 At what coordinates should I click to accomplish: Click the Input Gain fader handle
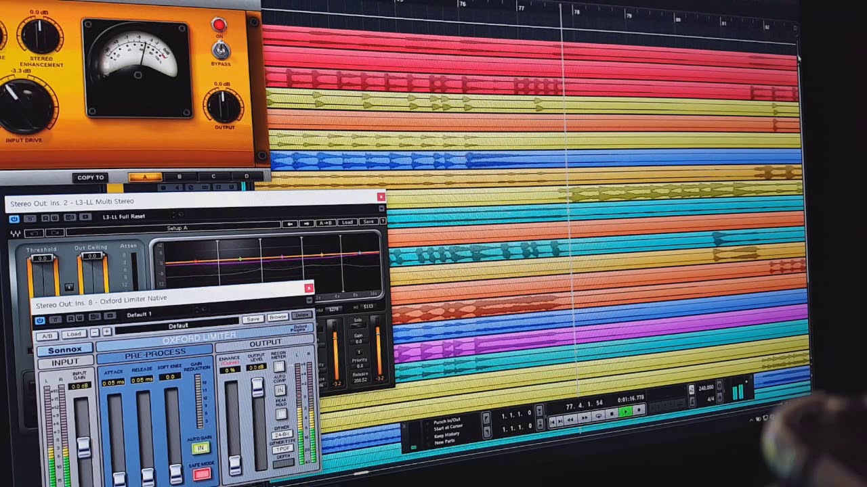[84, 447]
